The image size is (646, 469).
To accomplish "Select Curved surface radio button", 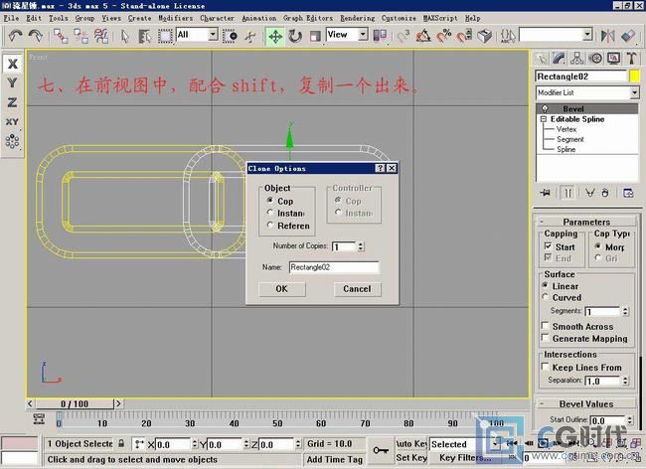I will (x=545, y=296).
